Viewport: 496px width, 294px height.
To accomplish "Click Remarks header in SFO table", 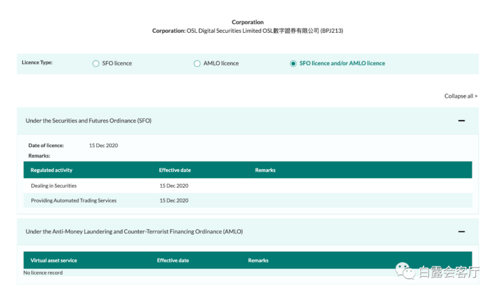I will (265, 170).
